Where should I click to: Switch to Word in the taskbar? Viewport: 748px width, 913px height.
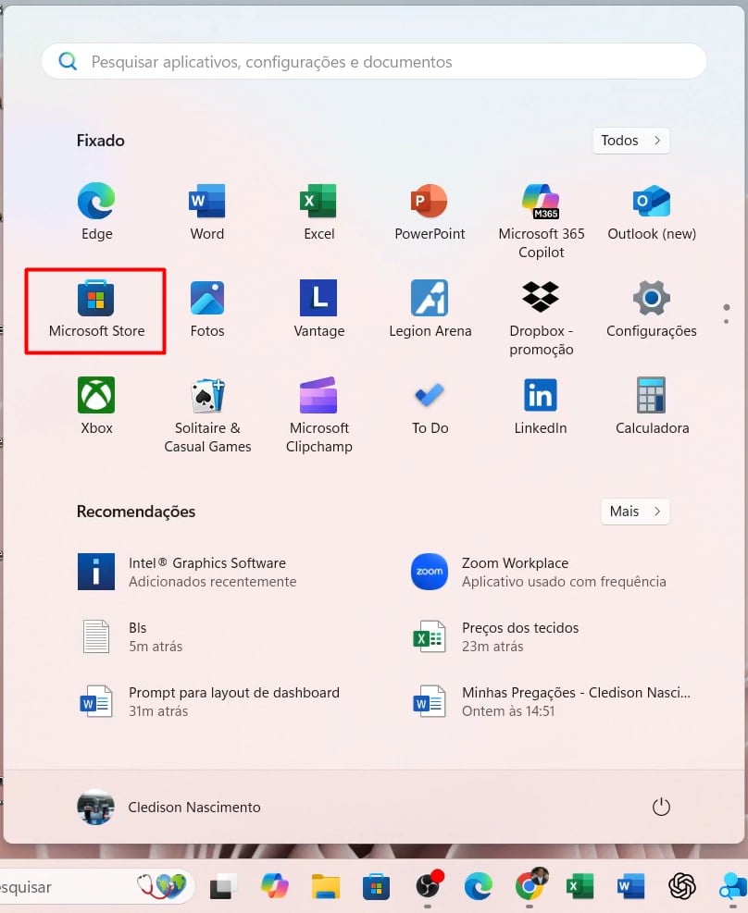click(x=631, y=887)
